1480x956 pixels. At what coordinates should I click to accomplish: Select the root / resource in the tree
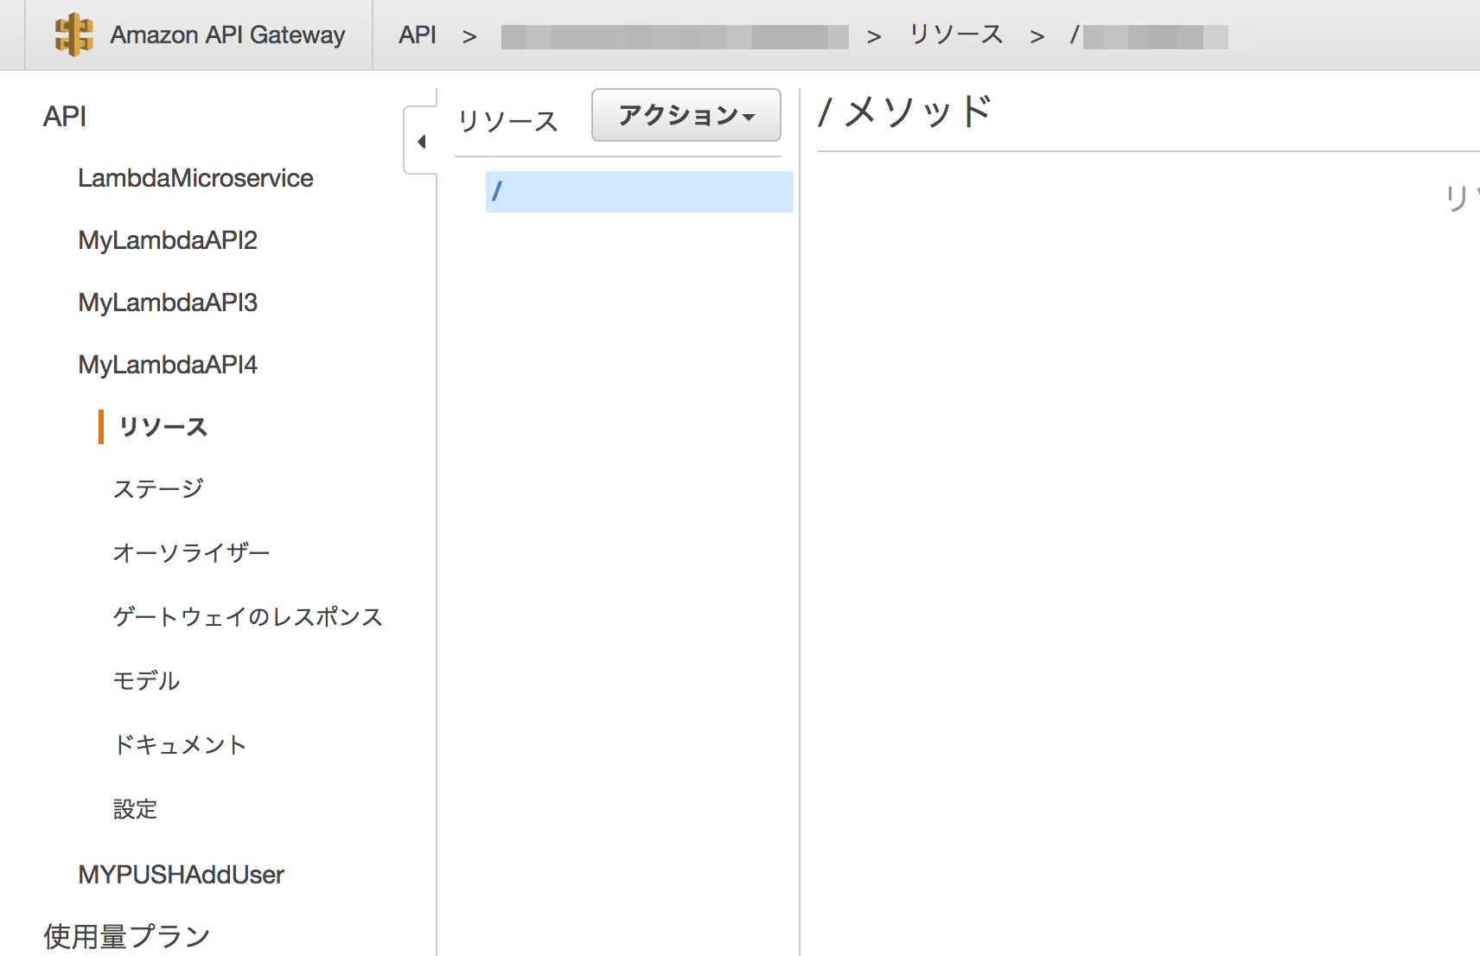pos(639,191)
